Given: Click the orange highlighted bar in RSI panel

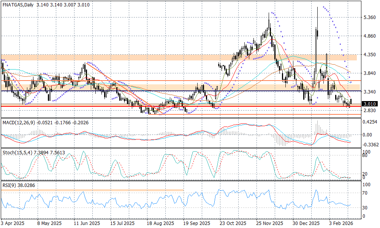Looking at the screenshot, I should pyautogui.click(x=91, y=190).
